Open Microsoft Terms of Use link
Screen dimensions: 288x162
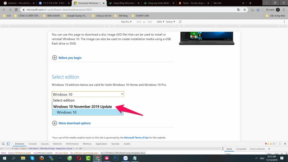point(136,138)
